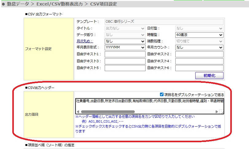Expand the 年月カウント dropdown
This screenshot has width=249, height=149.
click(199, 48)
